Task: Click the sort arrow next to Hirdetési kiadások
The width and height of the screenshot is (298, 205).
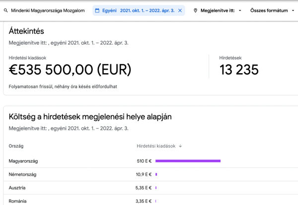Action: [180, 146]
